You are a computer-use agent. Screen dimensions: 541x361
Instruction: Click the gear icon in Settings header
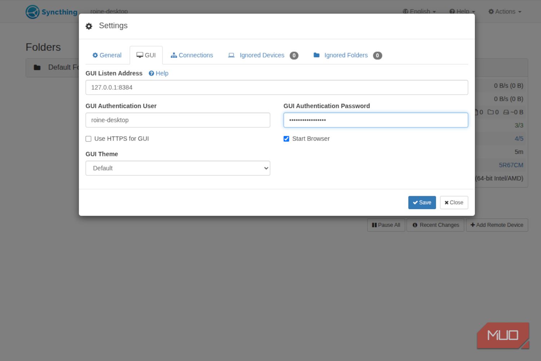(89, 26)
